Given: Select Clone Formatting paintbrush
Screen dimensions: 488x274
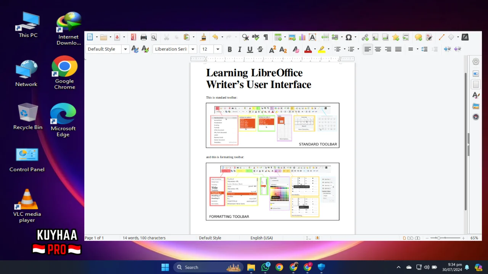Looking at the screenshot, I should [203, 37].
